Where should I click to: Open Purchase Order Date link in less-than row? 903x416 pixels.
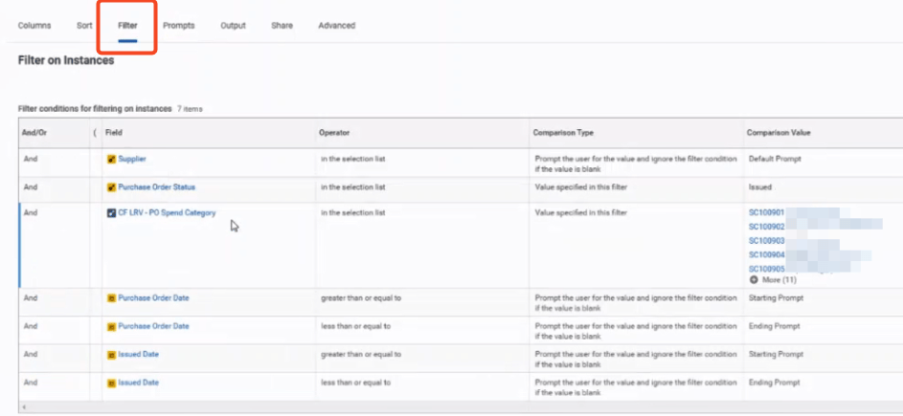point(154,326)
